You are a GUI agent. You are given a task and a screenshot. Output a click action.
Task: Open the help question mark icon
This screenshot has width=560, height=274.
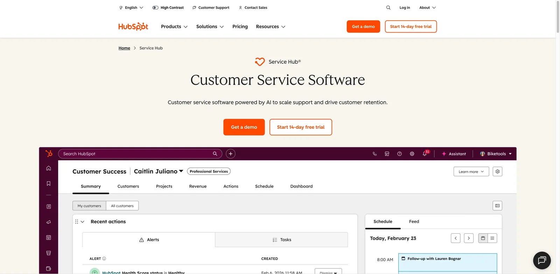coord(399,154)
